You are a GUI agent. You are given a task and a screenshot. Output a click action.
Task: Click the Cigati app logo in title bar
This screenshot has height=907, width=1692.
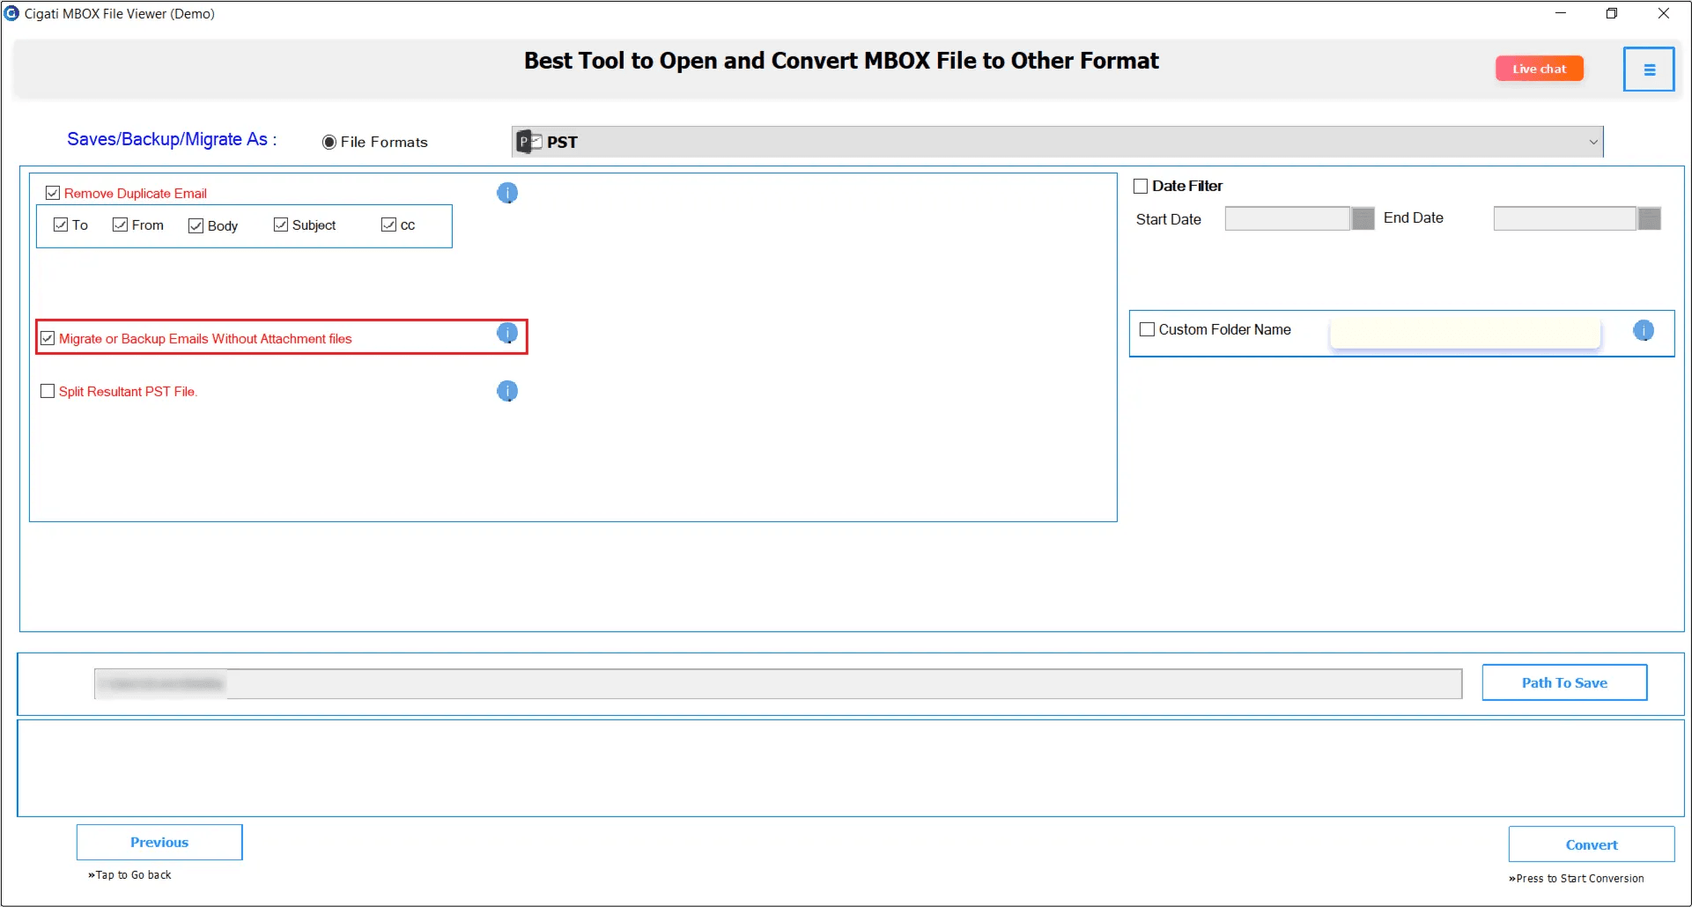[11, 13]
